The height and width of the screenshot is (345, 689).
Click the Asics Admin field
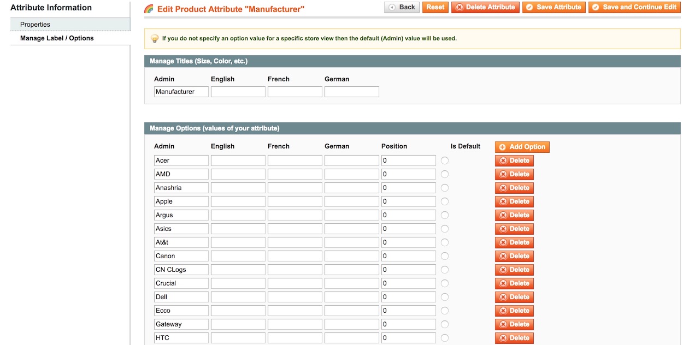[181, 229]
